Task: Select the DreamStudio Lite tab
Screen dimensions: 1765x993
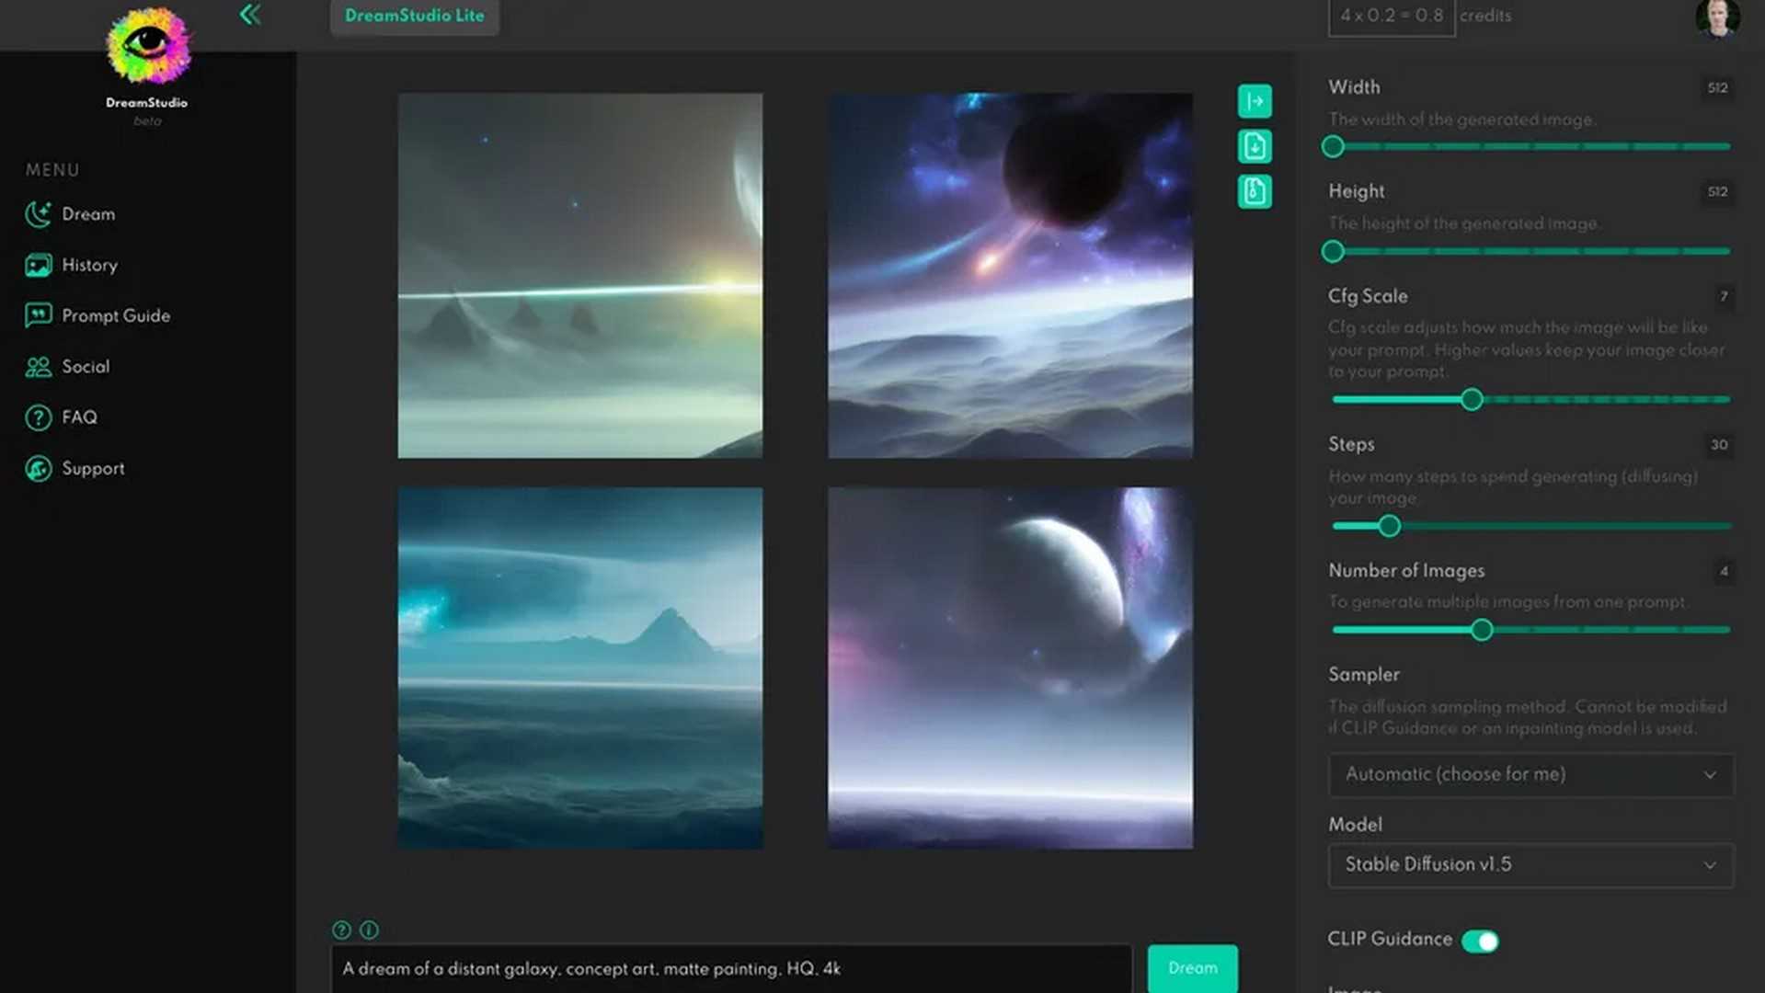Action: point(415,16)
